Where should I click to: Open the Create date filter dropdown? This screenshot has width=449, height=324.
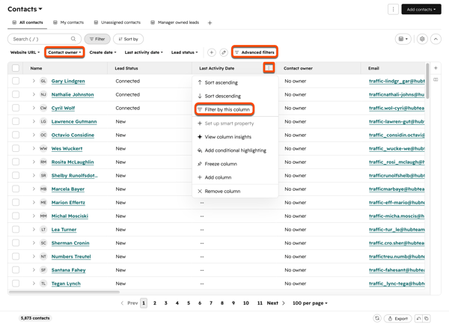coord(103,52)
